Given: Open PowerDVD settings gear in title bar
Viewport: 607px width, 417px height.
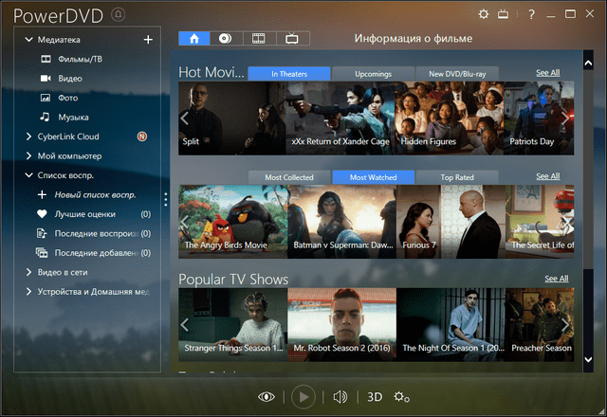Looking at the screenshot, I should 484,14.
